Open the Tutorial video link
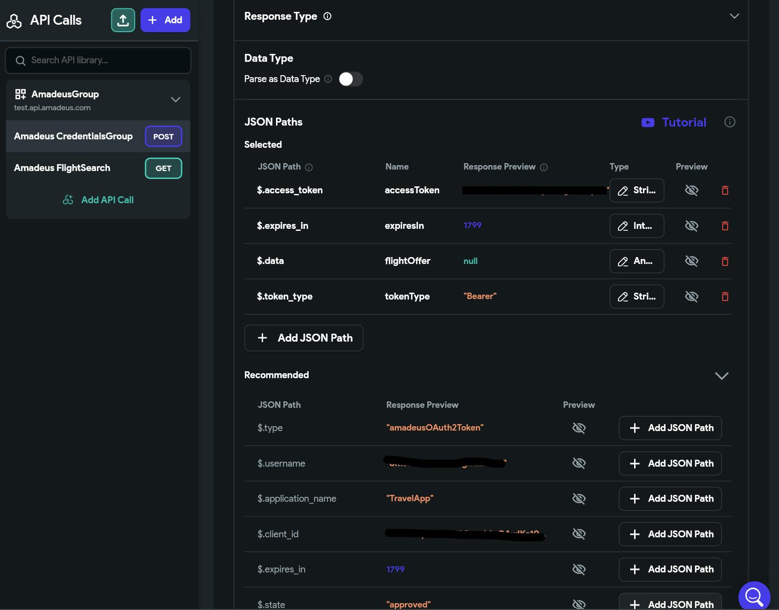 (674, 122)
